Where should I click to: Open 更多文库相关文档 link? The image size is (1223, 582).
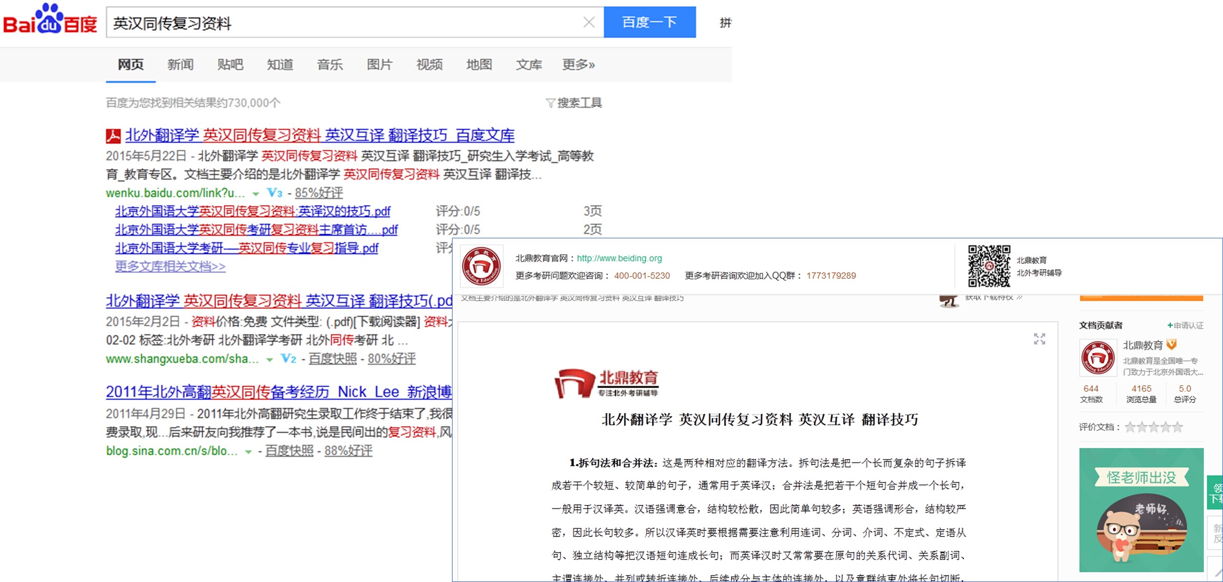click(x=170, y=266)
